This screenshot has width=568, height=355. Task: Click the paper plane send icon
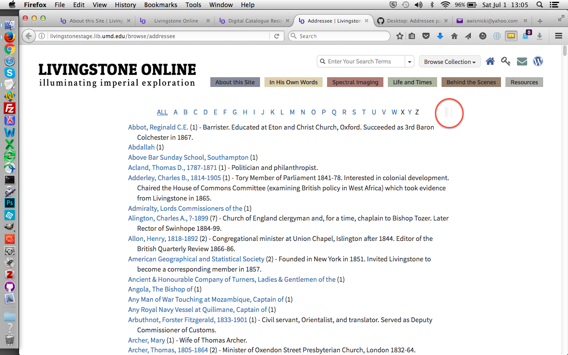(x=468, y=36)
